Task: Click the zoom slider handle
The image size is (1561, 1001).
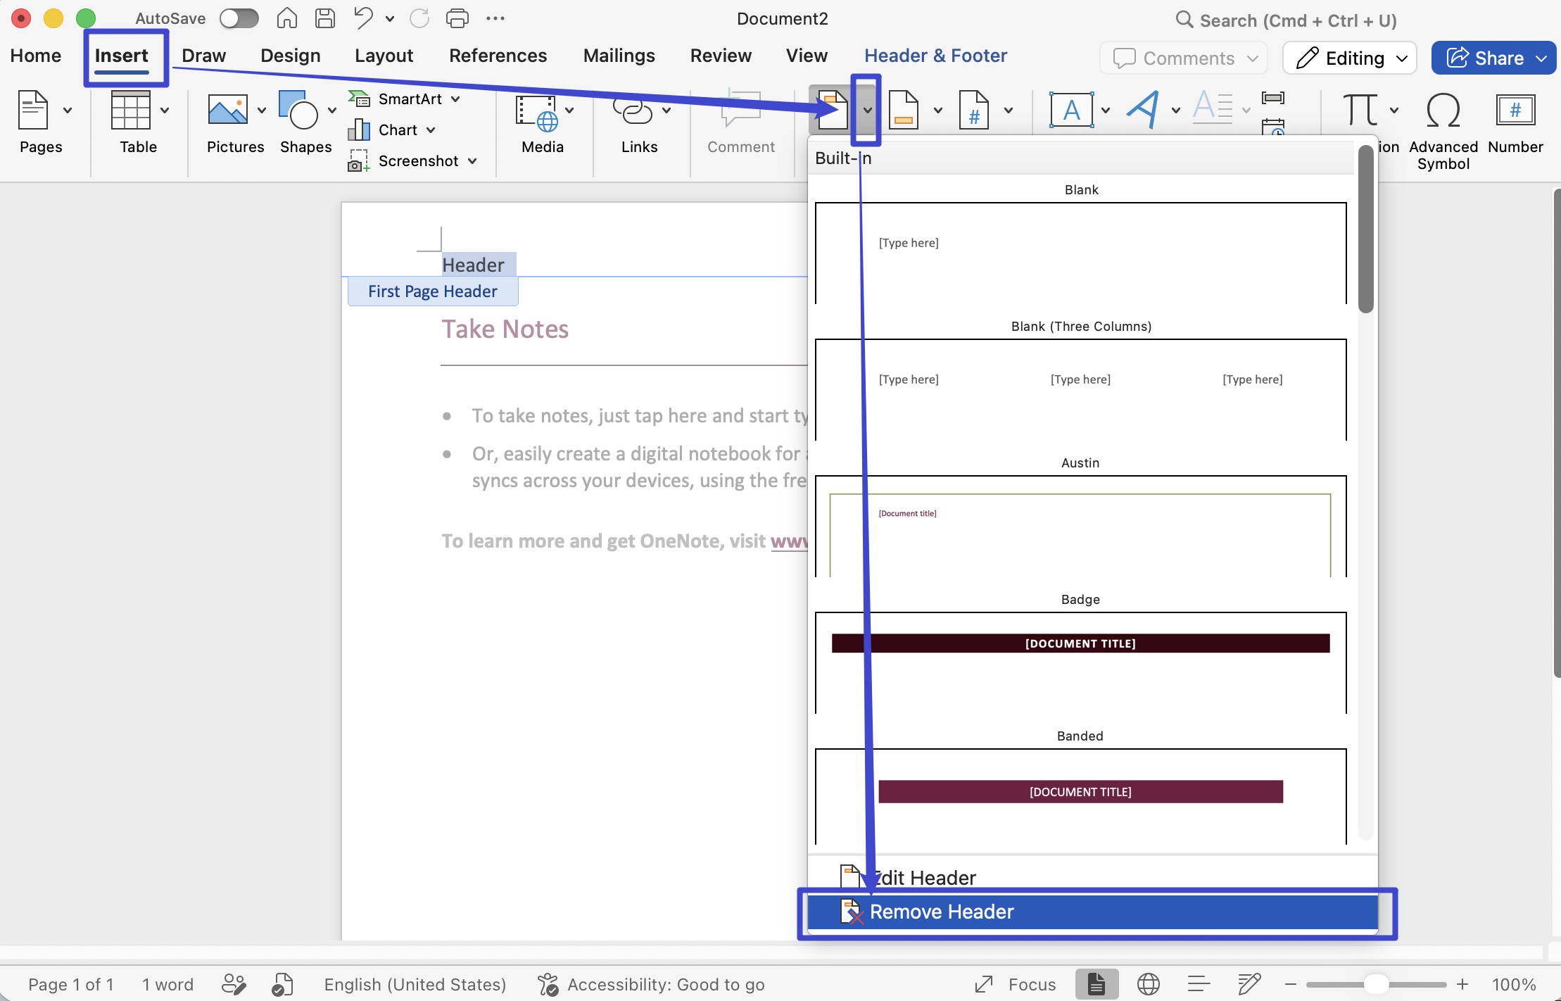Action: tap(1376, 984)
